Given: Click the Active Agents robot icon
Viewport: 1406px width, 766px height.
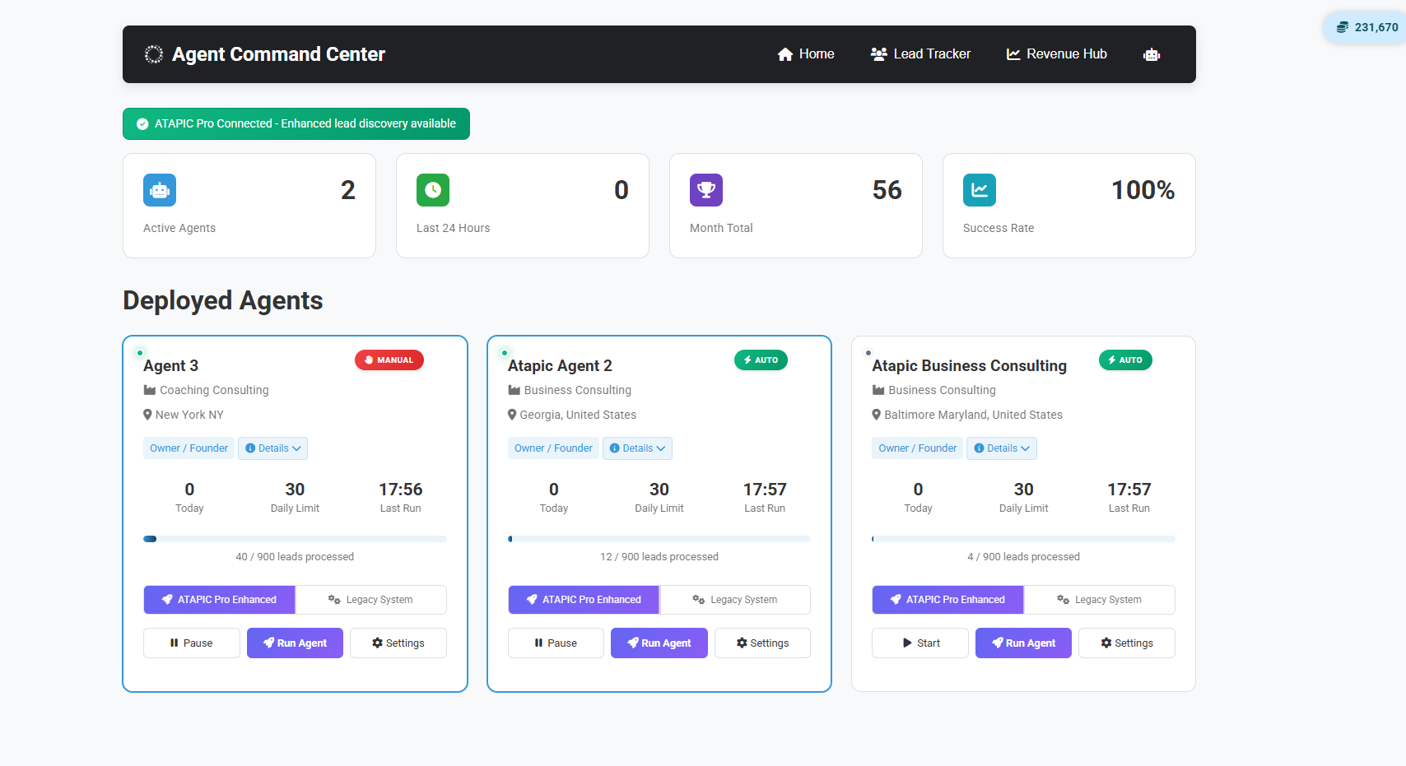Looking at the screenshot, I should coord(160,190).
